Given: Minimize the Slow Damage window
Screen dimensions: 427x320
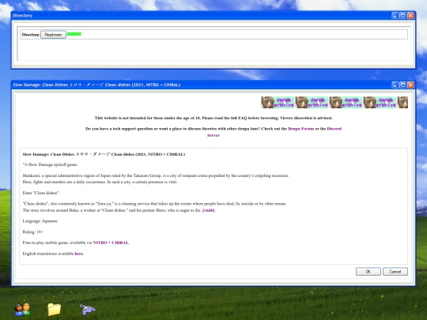Looking at the screenshot, I should click(395, 85).
